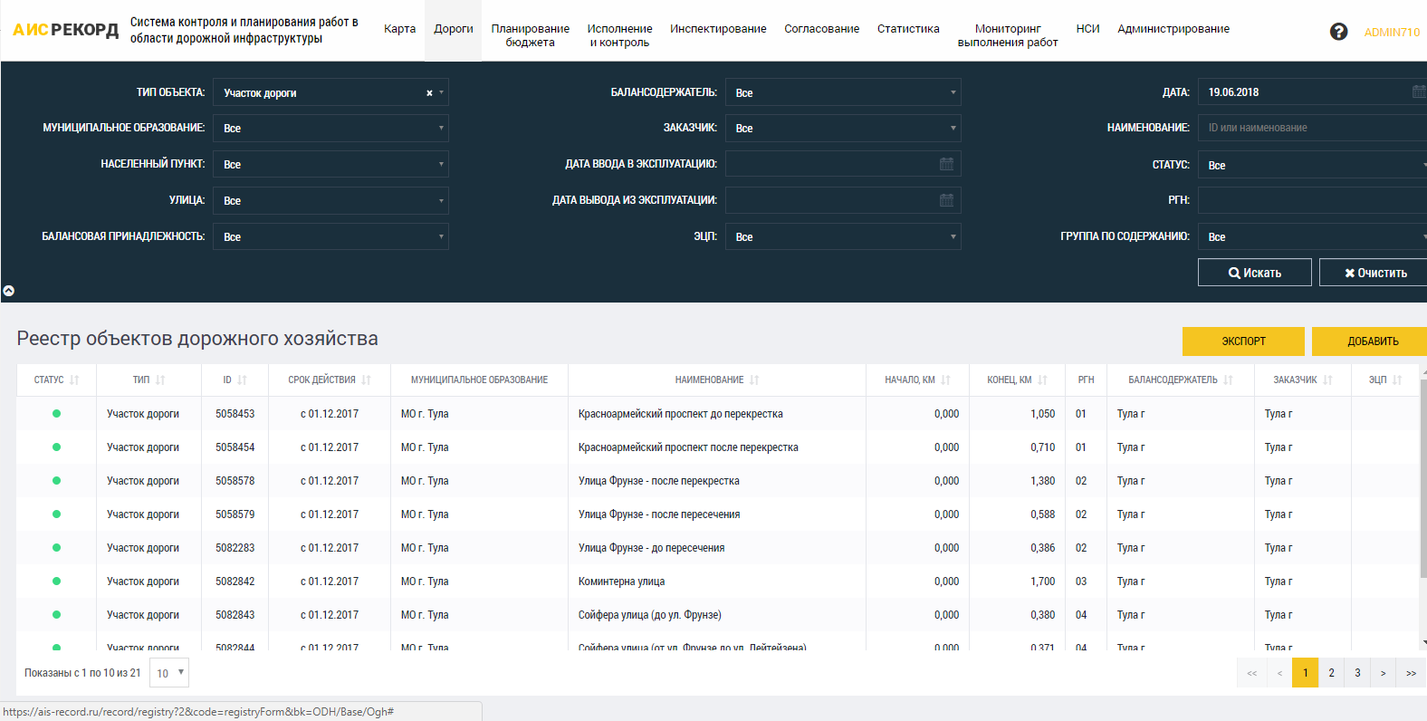Open the Тип объекта dropdown
1427x721 pixels.
[330, 92]
